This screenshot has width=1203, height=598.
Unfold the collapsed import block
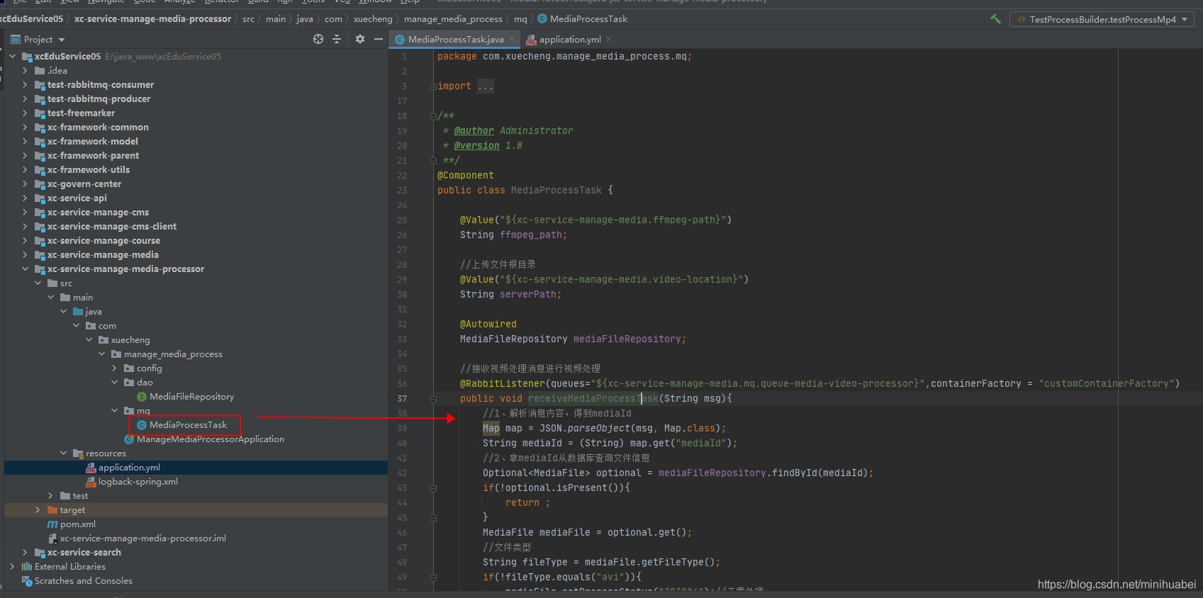432,86
